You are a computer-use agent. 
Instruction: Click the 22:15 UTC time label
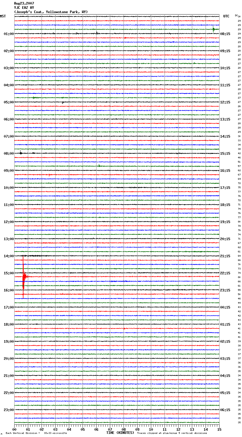(225, 273)
